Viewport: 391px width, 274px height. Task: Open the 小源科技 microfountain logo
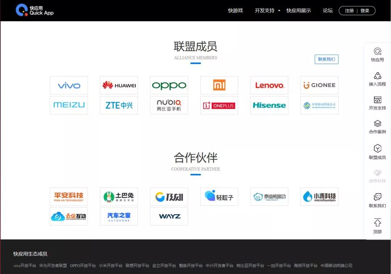tap(319, 197)
